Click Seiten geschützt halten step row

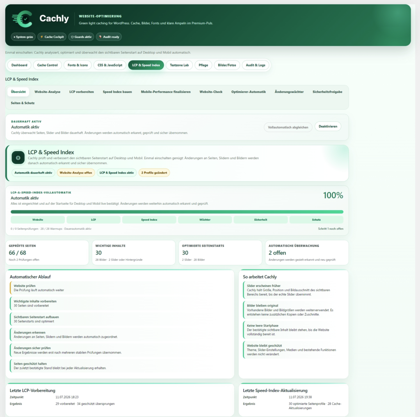pyautogui.click(x=120, y=366)
